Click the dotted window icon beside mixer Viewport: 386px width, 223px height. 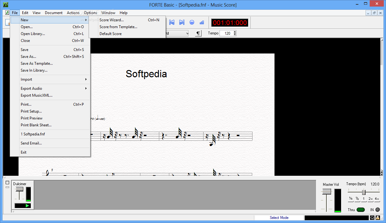pos(8,183)
